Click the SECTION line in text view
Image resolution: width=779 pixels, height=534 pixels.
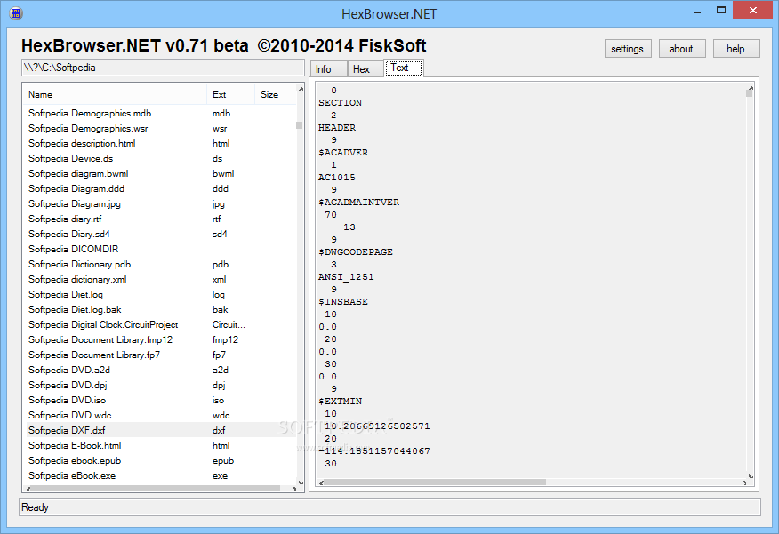pos(341,103)
